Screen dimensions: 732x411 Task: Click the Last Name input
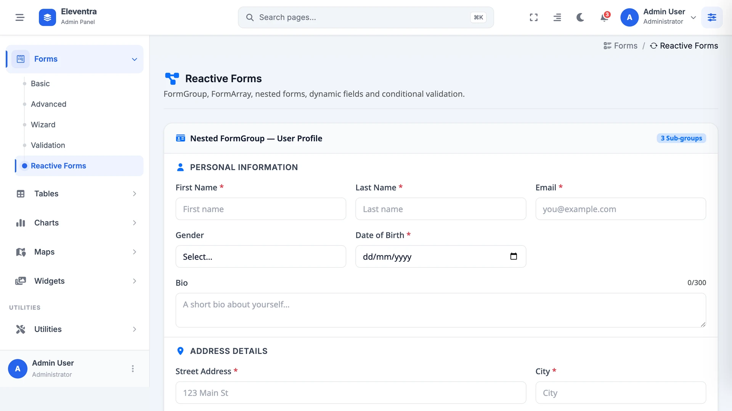(441, 209)
